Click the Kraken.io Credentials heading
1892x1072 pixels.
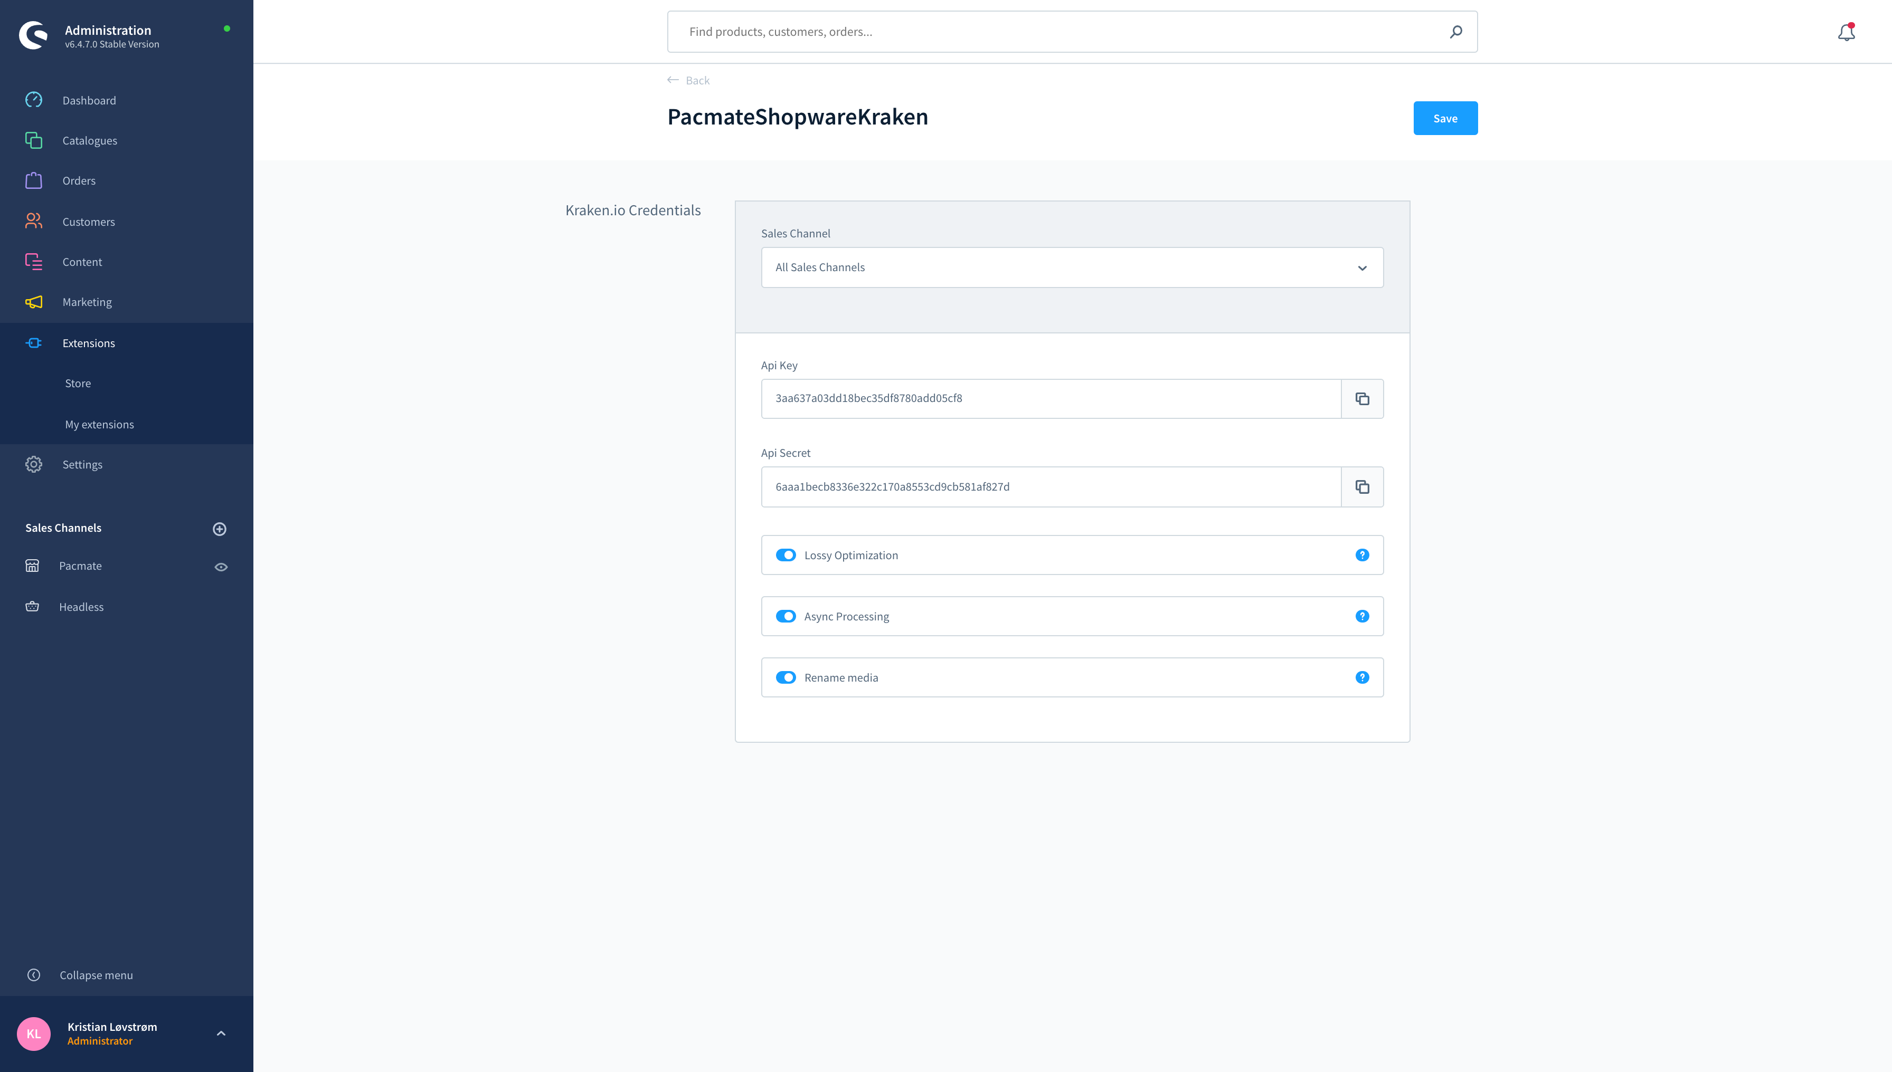tap(633, 210)
